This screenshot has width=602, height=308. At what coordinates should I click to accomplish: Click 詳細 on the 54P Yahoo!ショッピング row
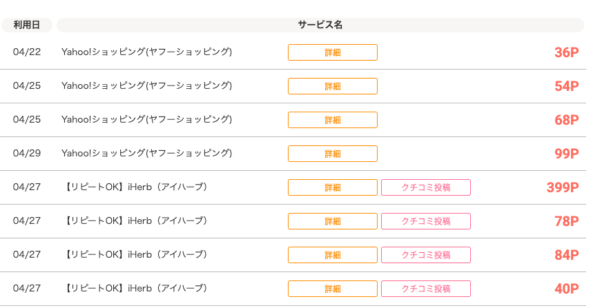coord(332,86)
